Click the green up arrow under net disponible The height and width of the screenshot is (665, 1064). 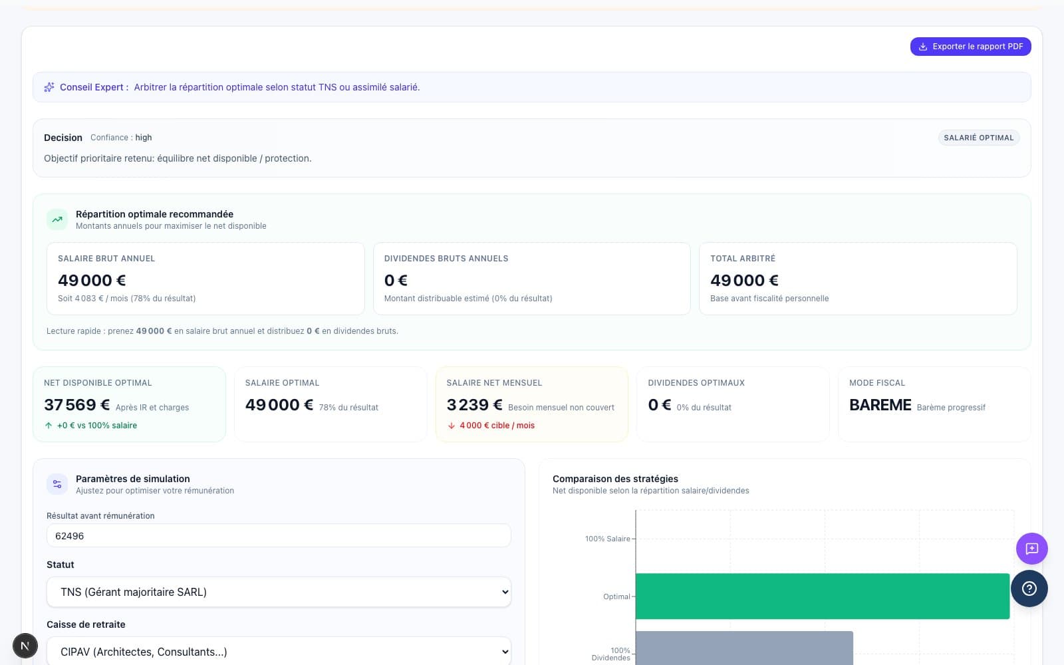point(49,426)
